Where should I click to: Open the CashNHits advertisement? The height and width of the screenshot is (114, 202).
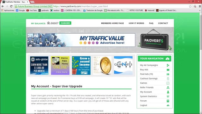[x=123, y=66]
